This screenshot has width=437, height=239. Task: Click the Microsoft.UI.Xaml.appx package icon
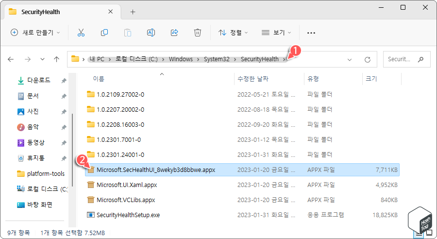click(x=91, y=185)
